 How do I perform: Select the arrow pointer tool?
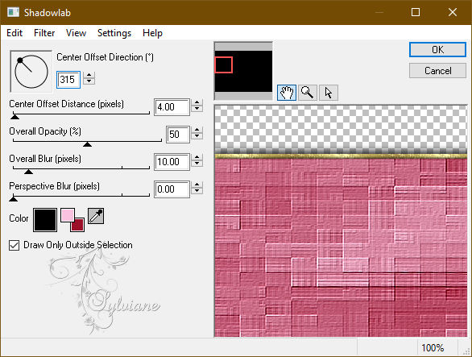coord(329,93)
